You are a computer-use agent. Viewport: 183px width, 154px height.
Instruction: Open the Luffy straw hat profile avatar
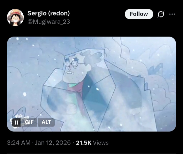tap(15, 17)
